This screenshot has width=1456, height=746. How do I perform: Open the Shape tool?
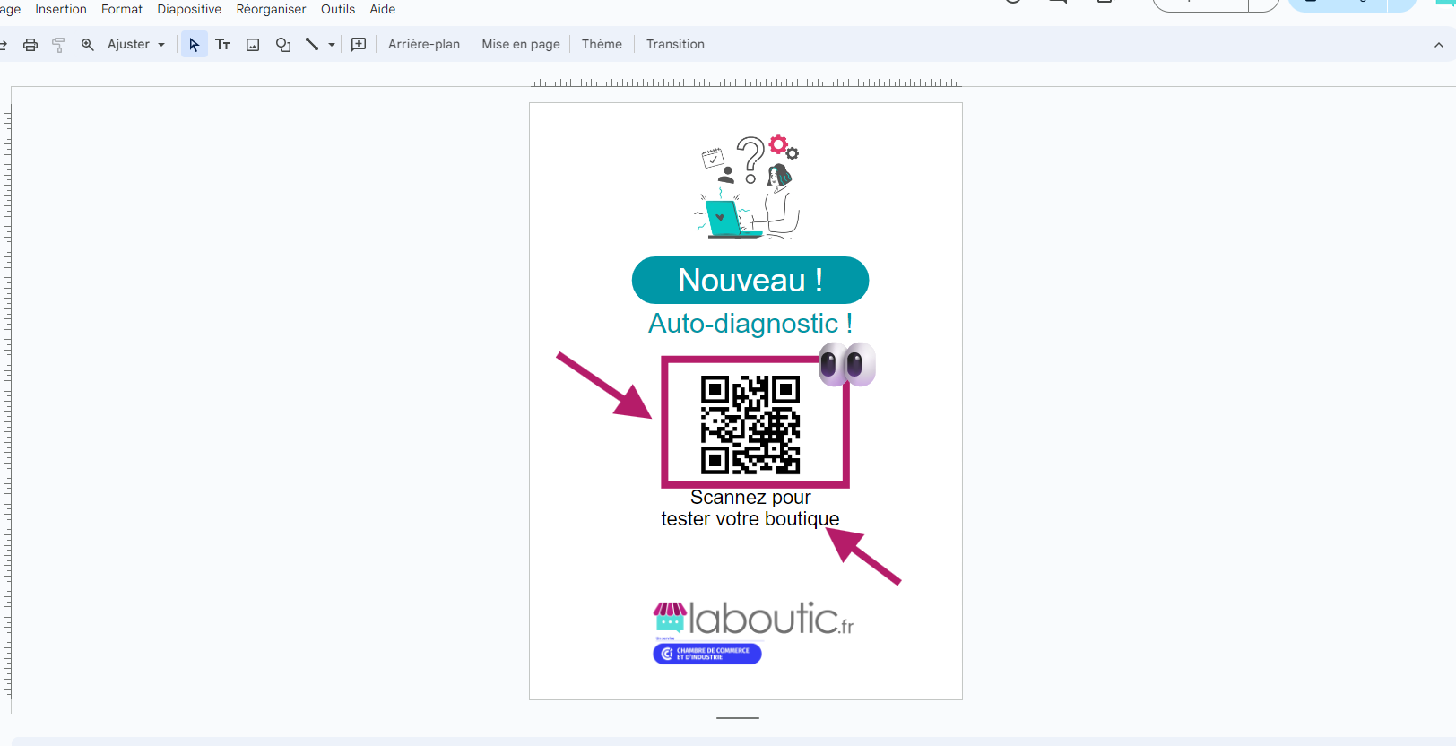point(283,45)
